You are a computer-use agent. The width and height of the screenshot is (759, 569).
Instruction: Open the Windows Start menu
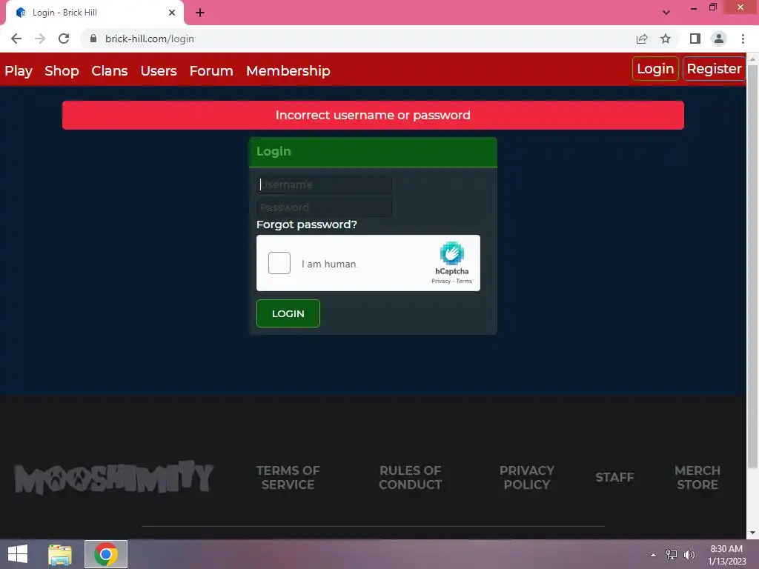(x=18, y=554)
